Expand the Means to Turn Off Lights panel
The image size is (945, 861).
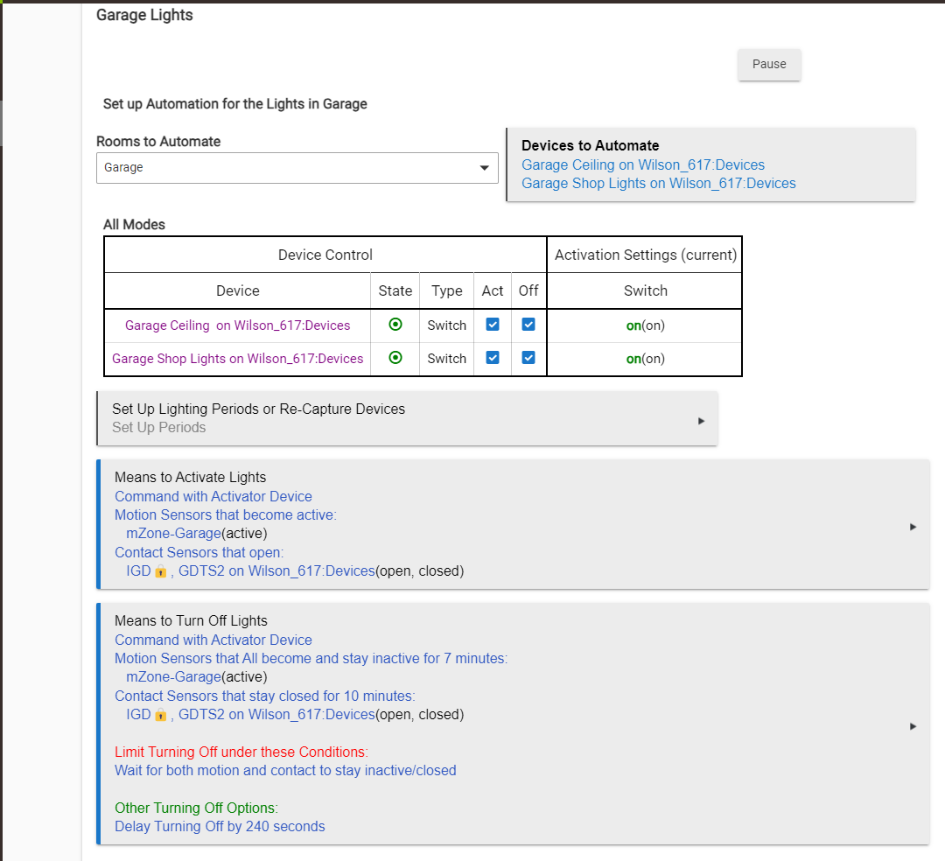[x=913, y=726]
